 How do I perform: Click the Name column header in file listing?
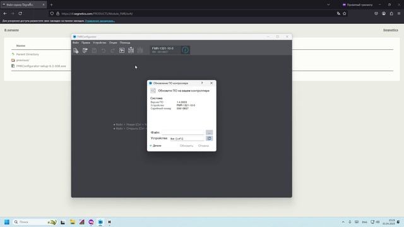(x=21, y=46)
